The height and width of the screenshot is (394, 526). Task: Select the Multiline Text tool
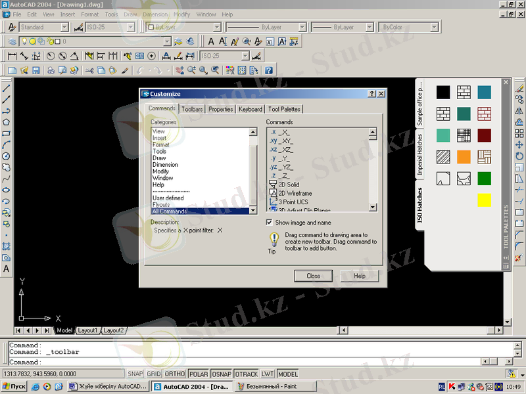6,269
